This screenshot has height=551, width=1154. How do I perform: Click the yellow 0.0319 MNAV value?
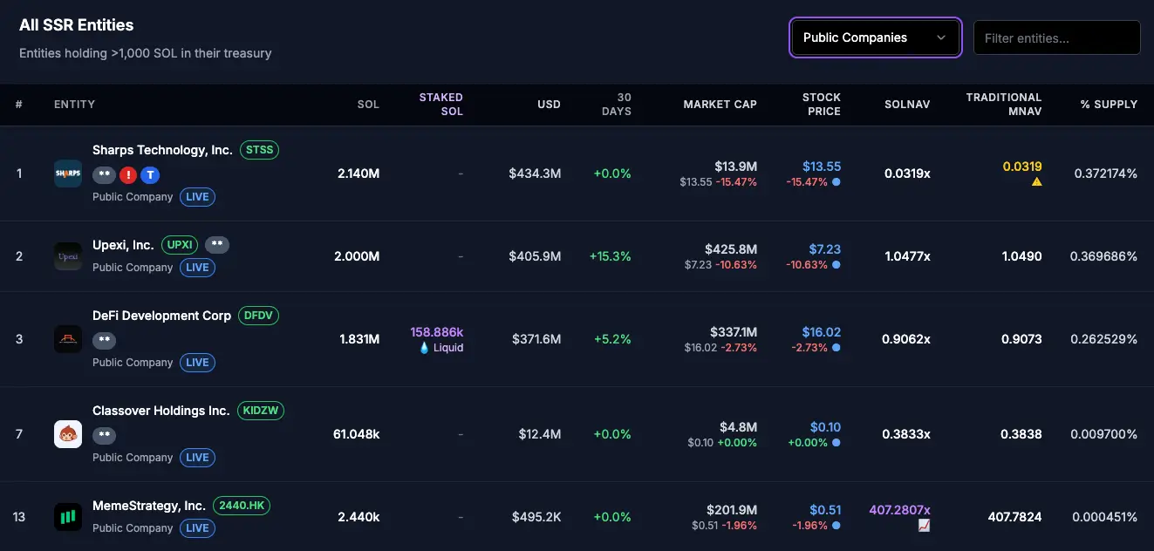point(1022,167)
